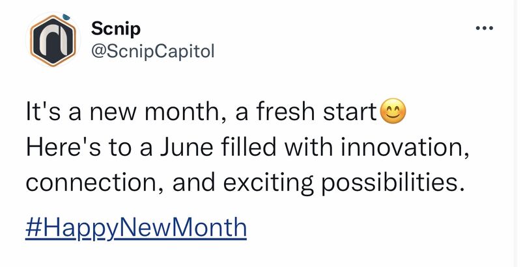Open the three-dot more options menu
This screenshot has width=521, height=267.
(485, 28)
